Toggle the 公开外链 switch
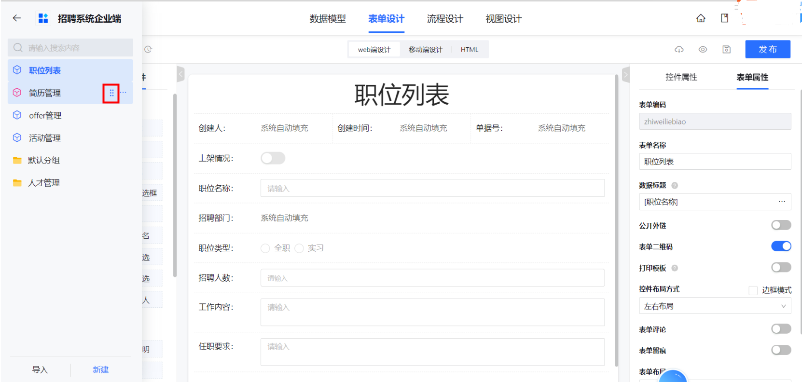Image resolution: width=802 pixels, height=382 pixels. pyautogui.click(x=781, y=225)
